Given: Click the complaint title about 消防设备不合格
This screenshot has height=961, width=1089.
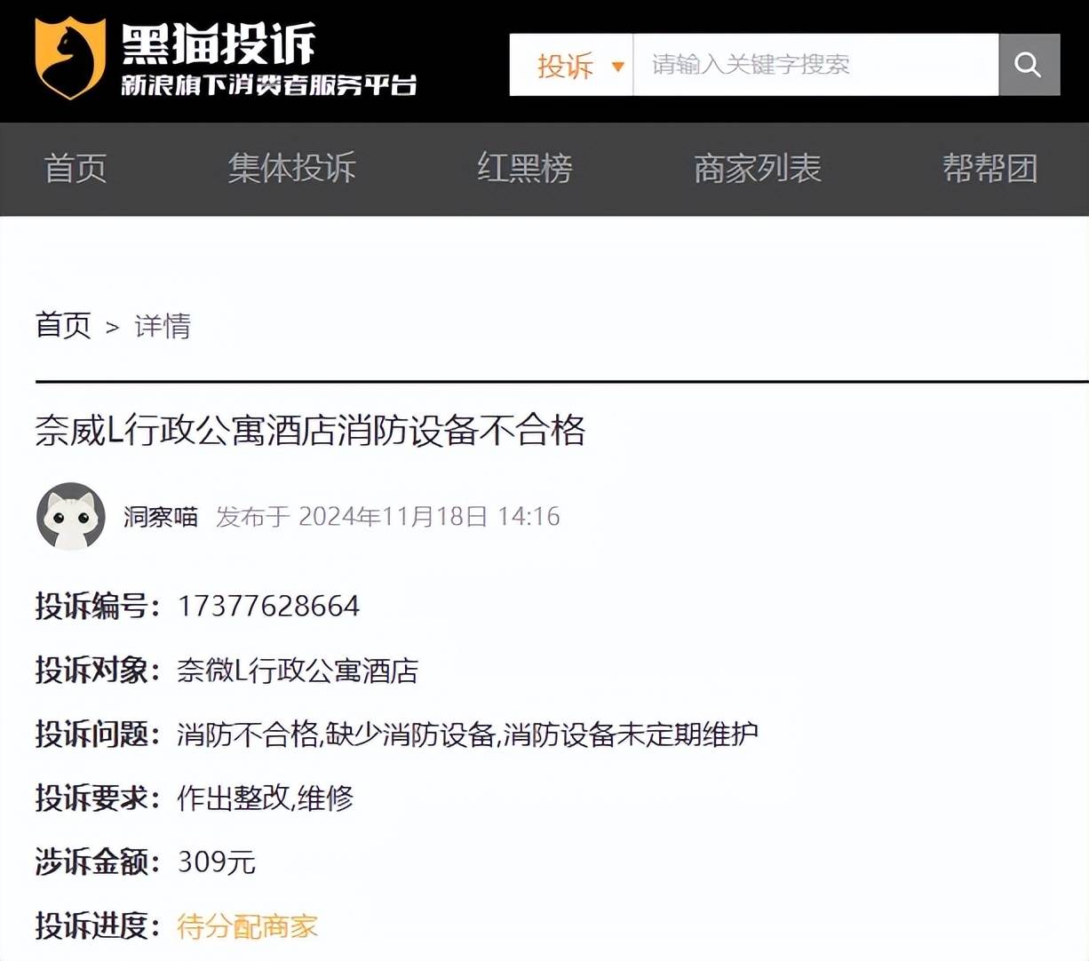Looking at the screenshot, I should [x=310, y=431].
